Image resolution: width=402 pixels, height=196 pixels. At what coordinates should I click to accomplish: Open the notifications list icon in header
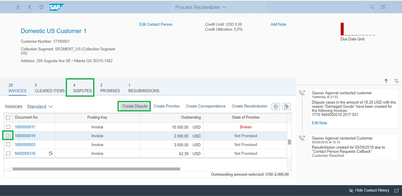point(383,7)
